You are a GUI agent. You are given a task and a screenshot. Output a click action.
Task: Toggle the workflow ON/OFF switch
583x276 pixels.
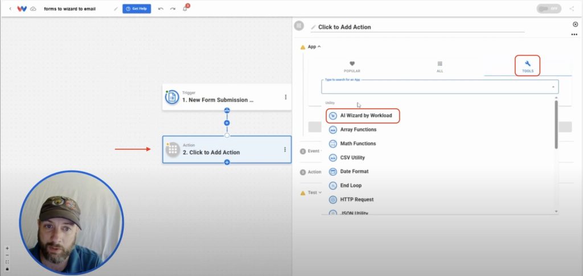(x=549, y=9)
